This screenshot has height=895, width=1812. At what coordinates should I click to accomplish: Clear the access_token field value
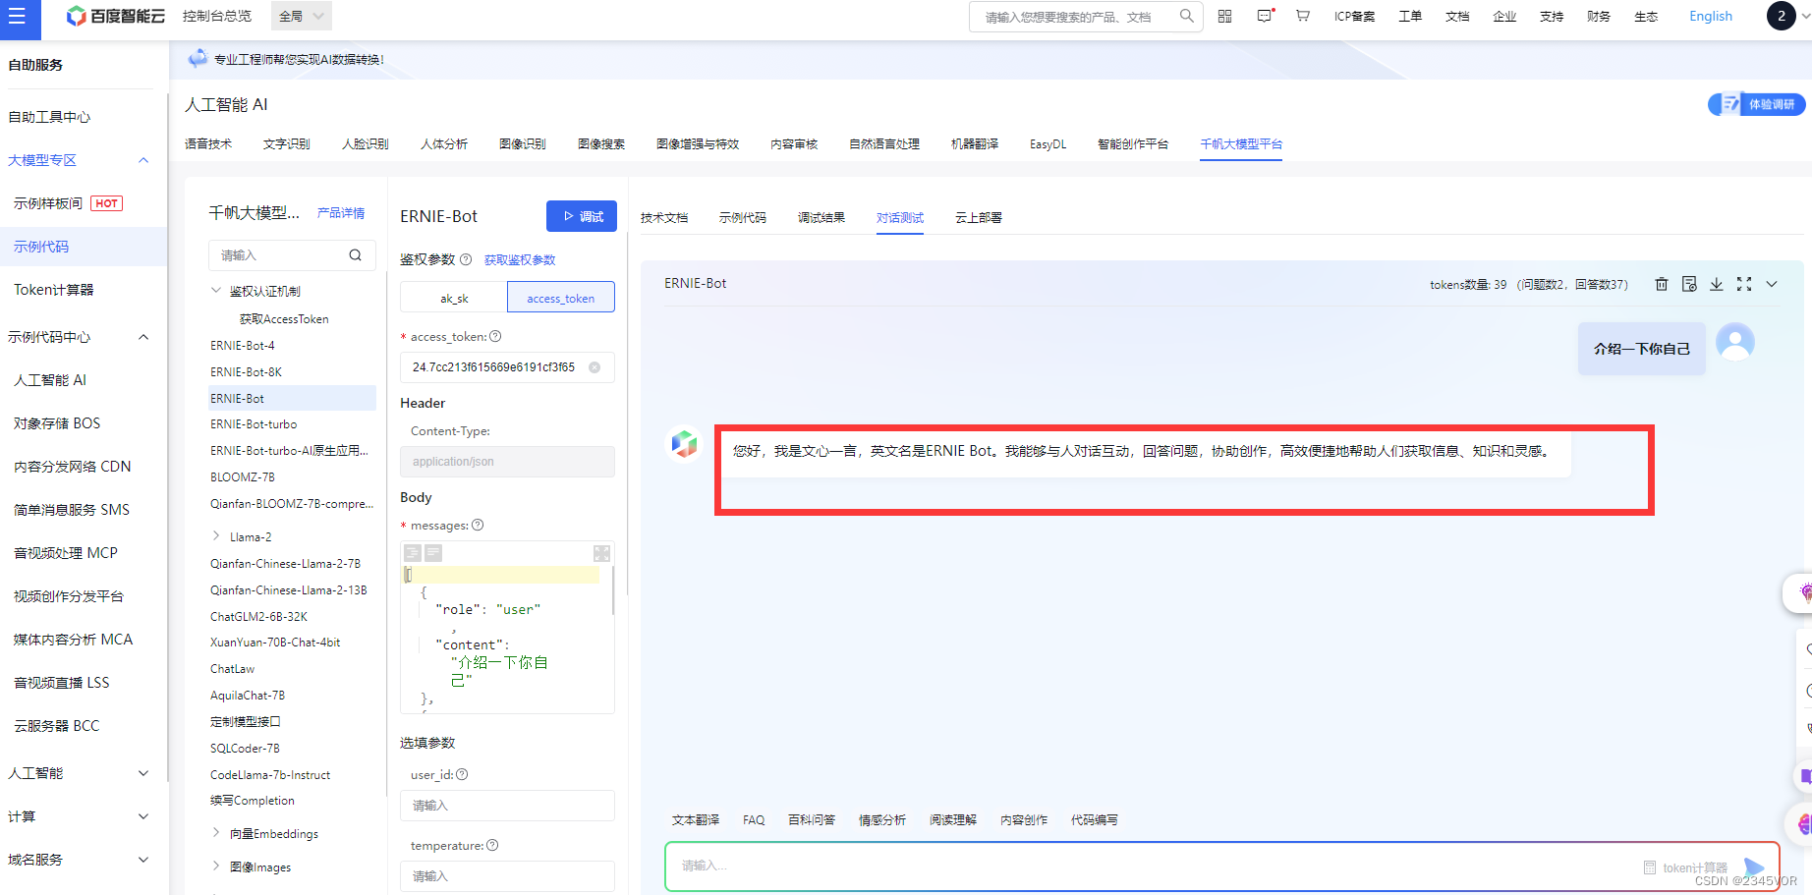point(595,367)
